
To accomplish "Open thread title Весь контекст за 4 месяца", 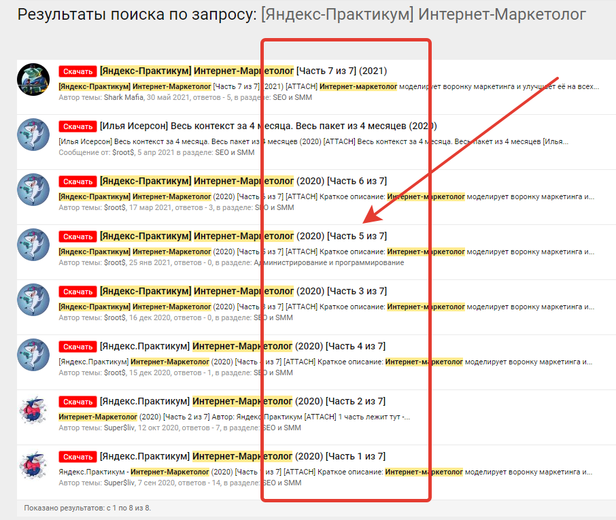I will pyautogui.click(x=269, y=126).
